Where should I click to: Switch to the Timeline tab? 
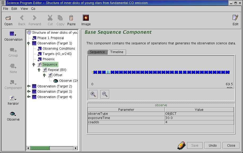point(117,52)
